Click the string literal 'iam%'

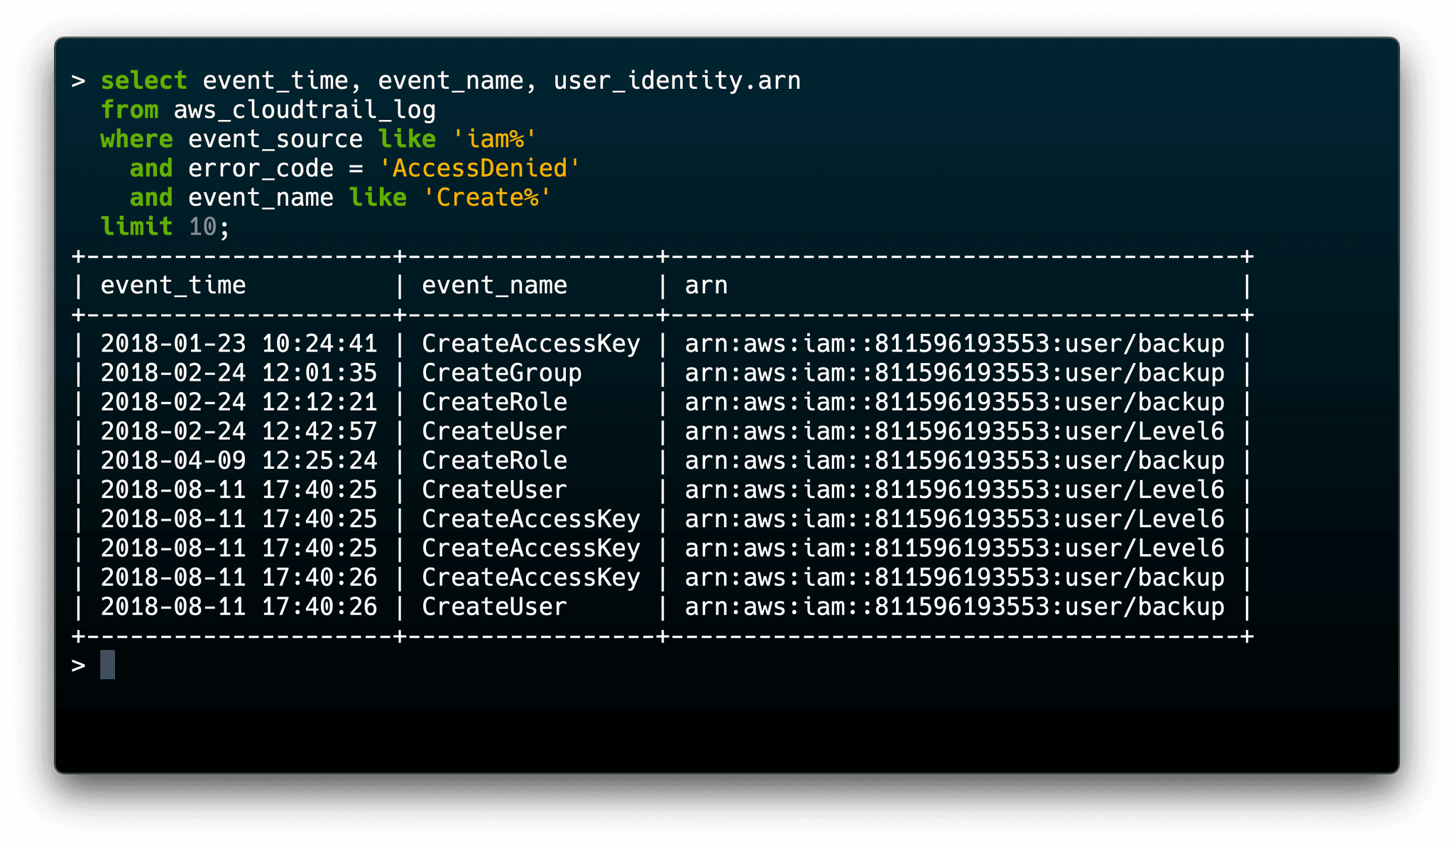coord(495,139)
